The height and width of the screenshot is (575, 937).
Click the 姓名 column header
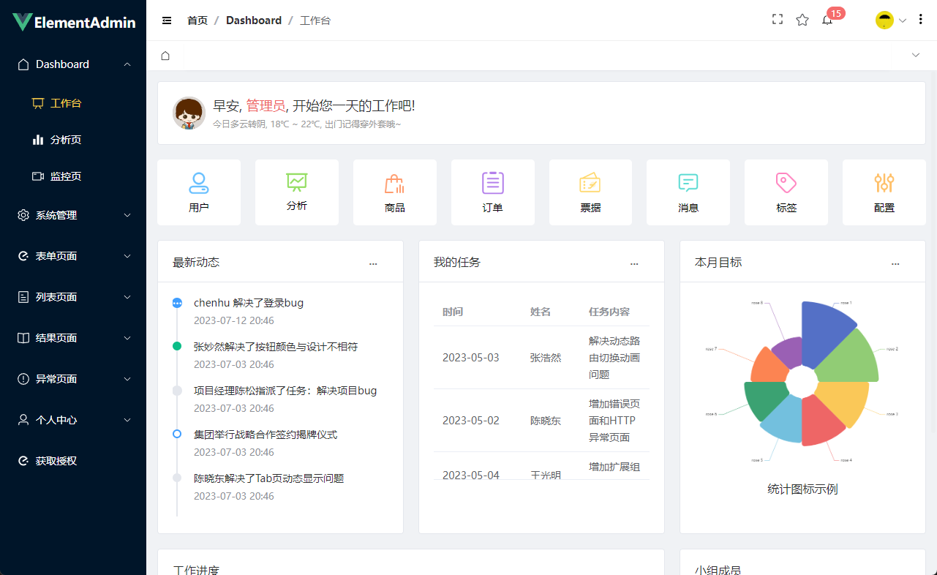541,312
